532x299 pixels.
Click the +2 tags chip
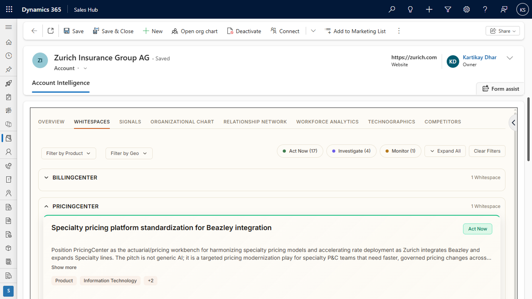150,281
